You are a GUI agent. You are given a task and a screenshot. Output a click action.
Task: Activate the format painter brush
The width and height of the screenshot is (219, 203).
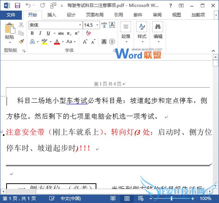[21, 42]
